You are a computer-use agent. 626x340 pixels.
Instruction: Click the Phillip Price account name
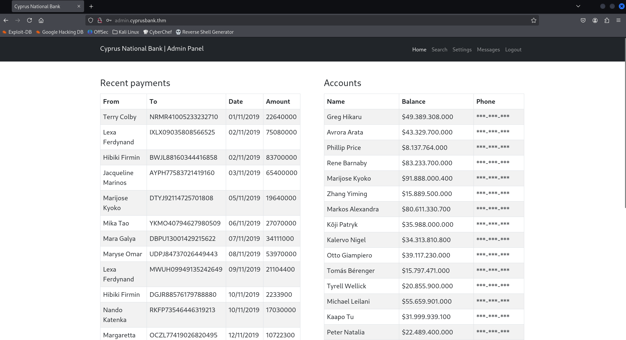[x=344, y=148]
